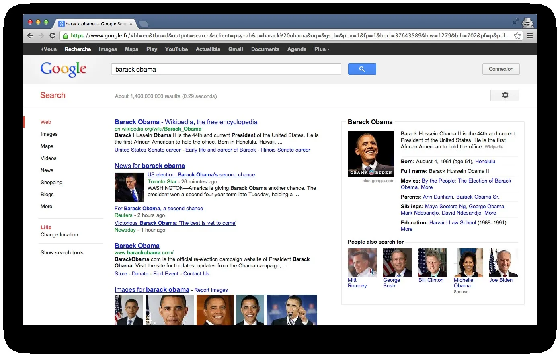The height and width of the screenshot is (357, 560).
Task: Click the last image result thumbnail with microphone
Action: point(292,310)
